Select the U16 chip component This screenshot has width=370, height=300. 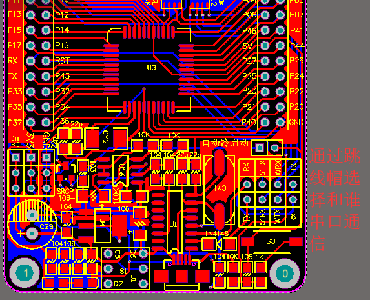(x=121, y=170)
